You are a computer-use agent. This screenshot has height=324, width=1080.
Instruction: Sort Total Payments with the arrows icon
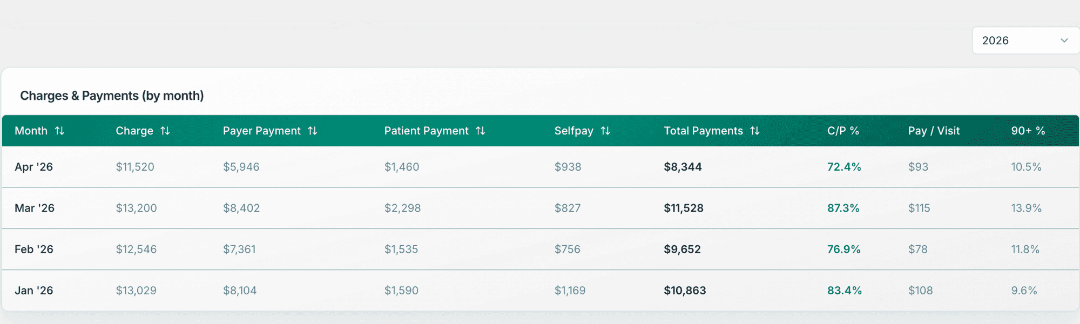pos(755,131)
